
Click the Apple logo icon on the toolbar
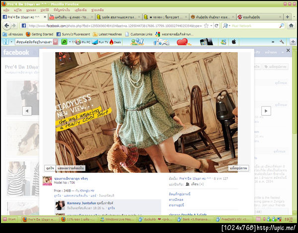click(x=234, y=42)
